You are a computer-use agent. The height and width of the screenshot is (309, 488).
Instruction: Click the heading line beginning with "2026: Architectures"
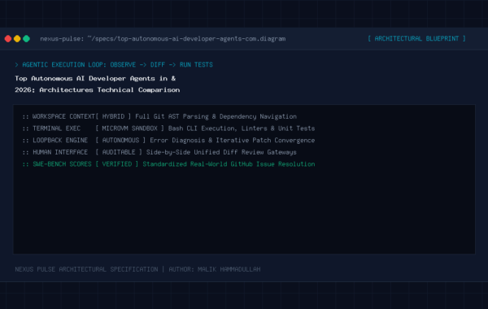point(98,90)
